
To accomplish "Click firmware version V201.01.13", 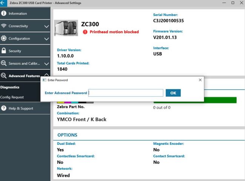I will click(x=165, y=37).
